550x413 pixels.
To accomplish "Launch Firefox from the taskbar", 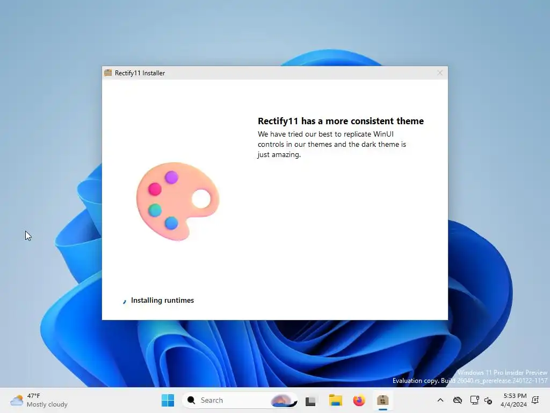I will click(x=359, y=400).
